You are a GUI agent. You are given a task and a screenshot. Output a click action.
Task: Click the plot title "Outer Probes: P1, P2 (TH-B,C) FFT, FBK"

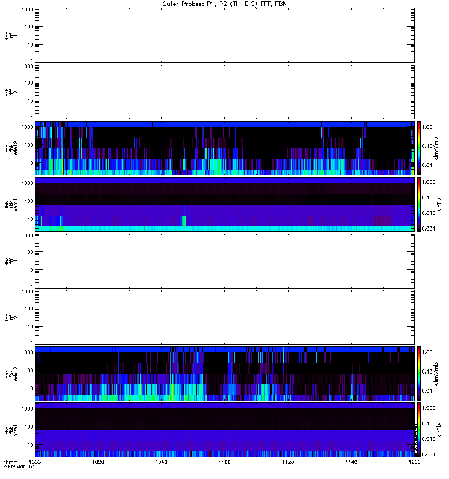click(224, 4)
